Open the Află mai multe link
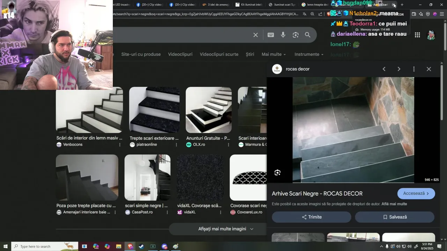 tap(394, 204)
